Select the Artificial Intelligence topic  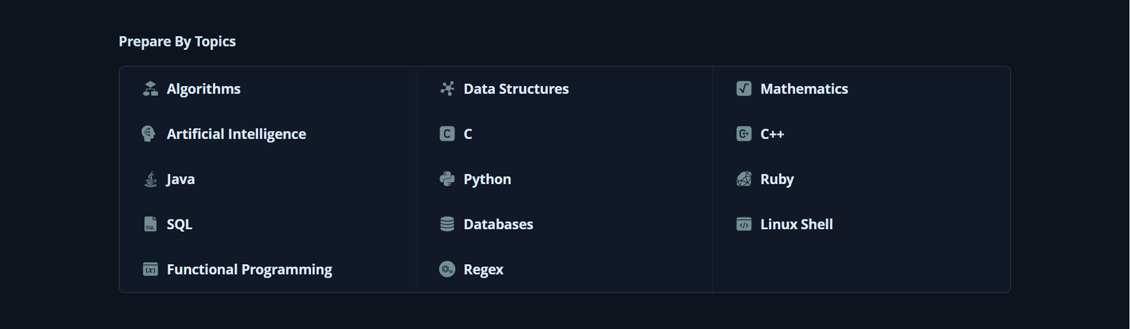coord(236,134)
